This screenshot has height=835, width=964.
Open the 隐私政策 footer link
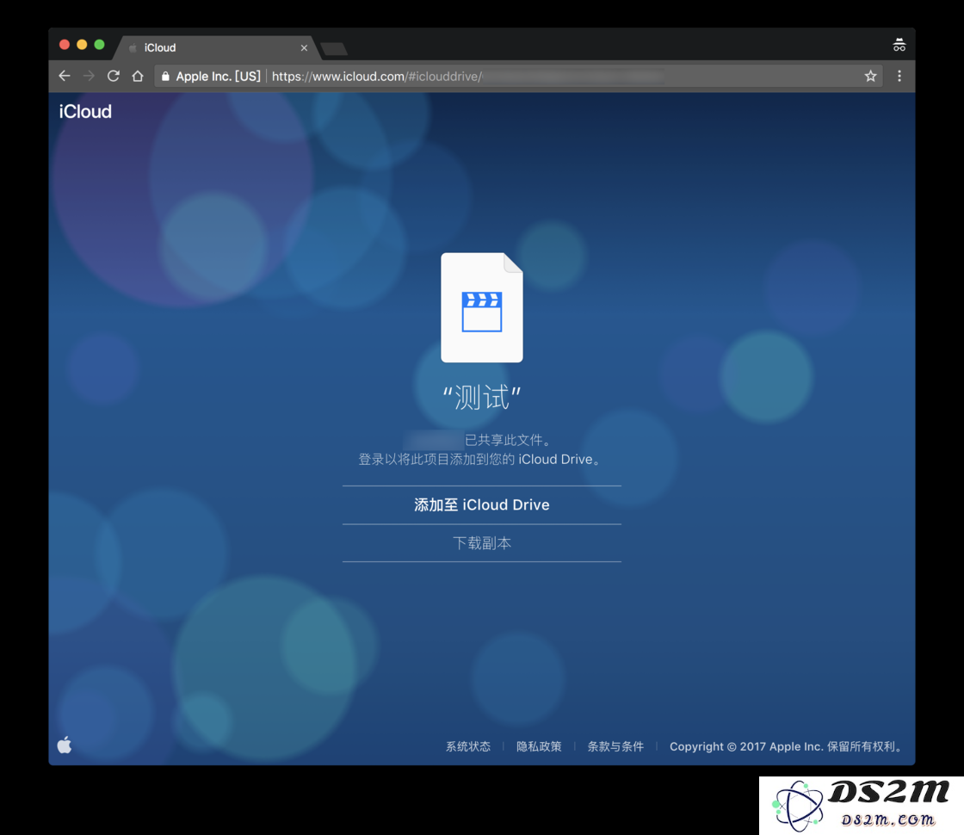click(539, 746)
